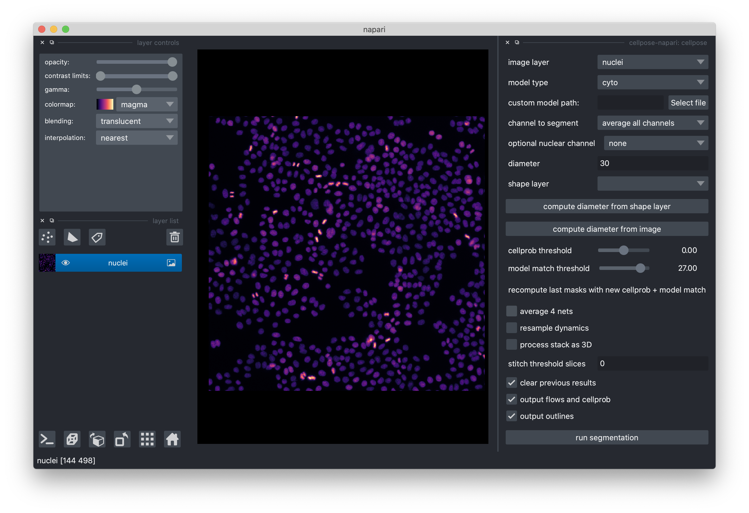Open the magma colormap dropdown
The height and width of the screenshot is (513, 749).
[x=147, y=104]
